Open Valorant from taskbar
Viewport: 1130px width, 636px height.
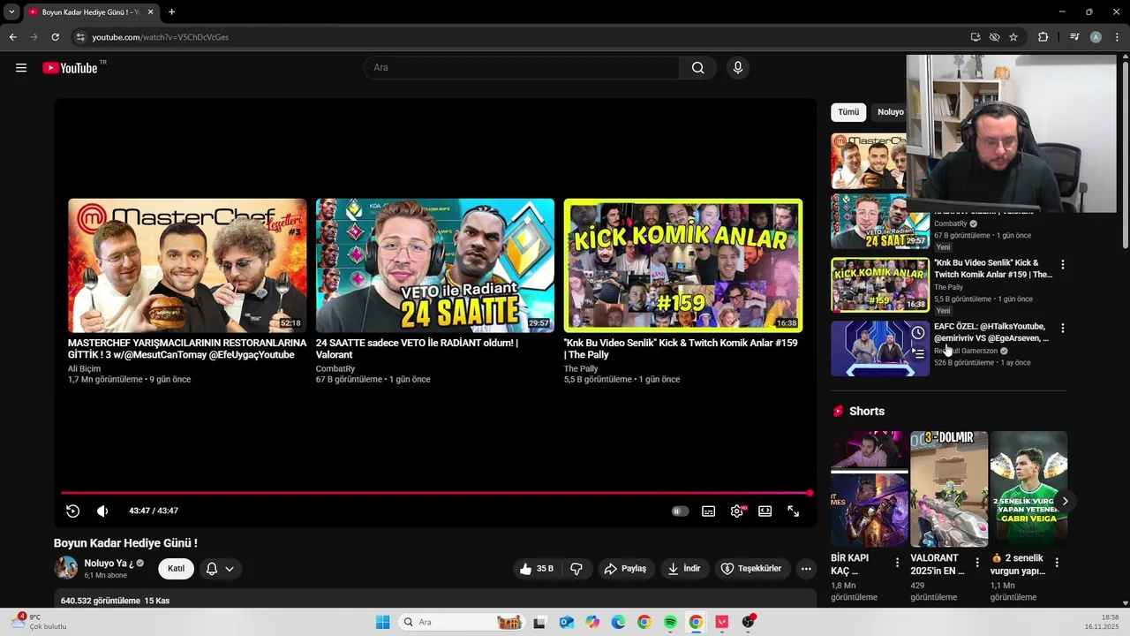click(x=721, y=622)
